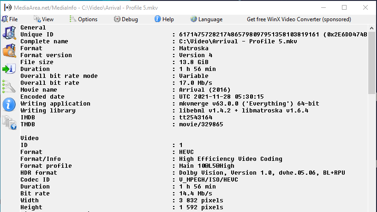Image resolution: width=377 pixels, height=212 pixels.
Task: Click the movie/329865 TMDB value
Action: [201, 124]
